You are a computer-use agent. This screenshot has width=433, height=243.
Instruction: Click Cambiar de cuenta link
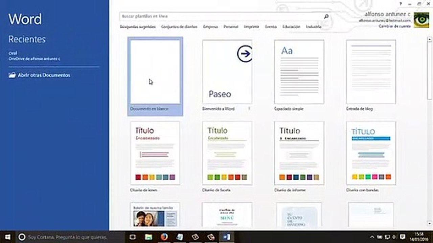pos(394,26)
